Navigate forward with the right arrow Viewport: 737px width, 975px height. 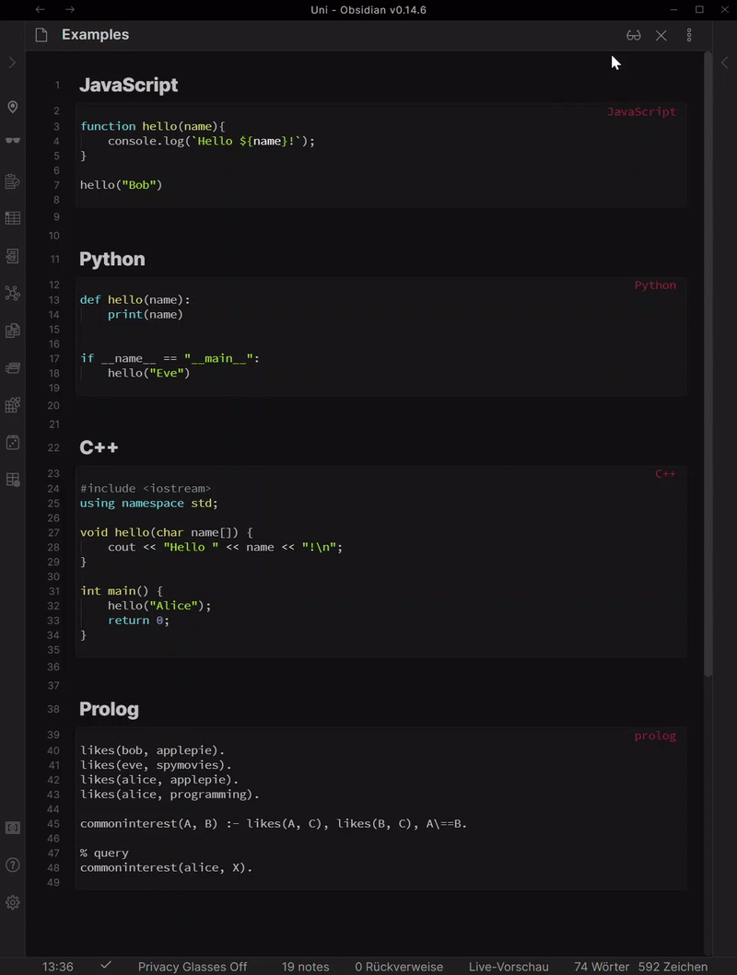pos(70,9)
